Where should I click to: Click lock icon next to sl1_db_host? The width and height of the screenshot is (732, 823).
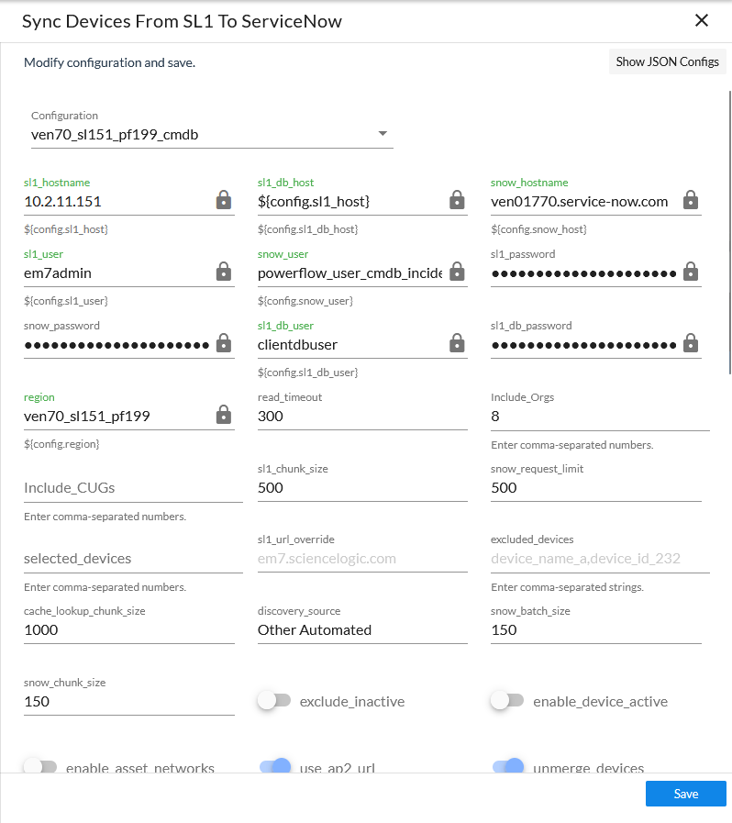(457, 201)
